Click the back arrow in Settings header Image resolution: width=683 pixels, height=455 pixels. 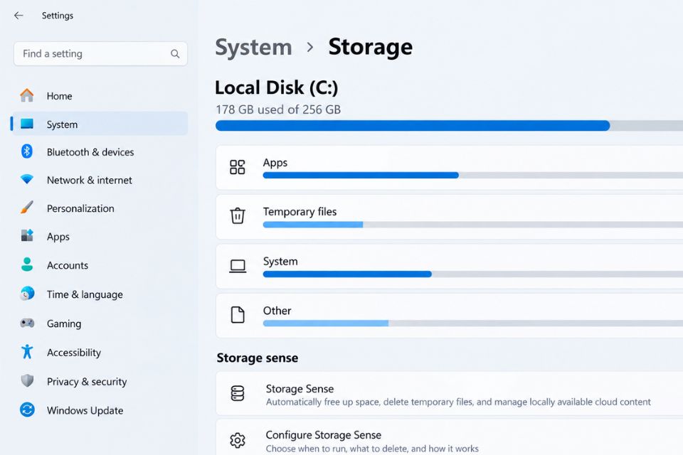pos(18,16)
